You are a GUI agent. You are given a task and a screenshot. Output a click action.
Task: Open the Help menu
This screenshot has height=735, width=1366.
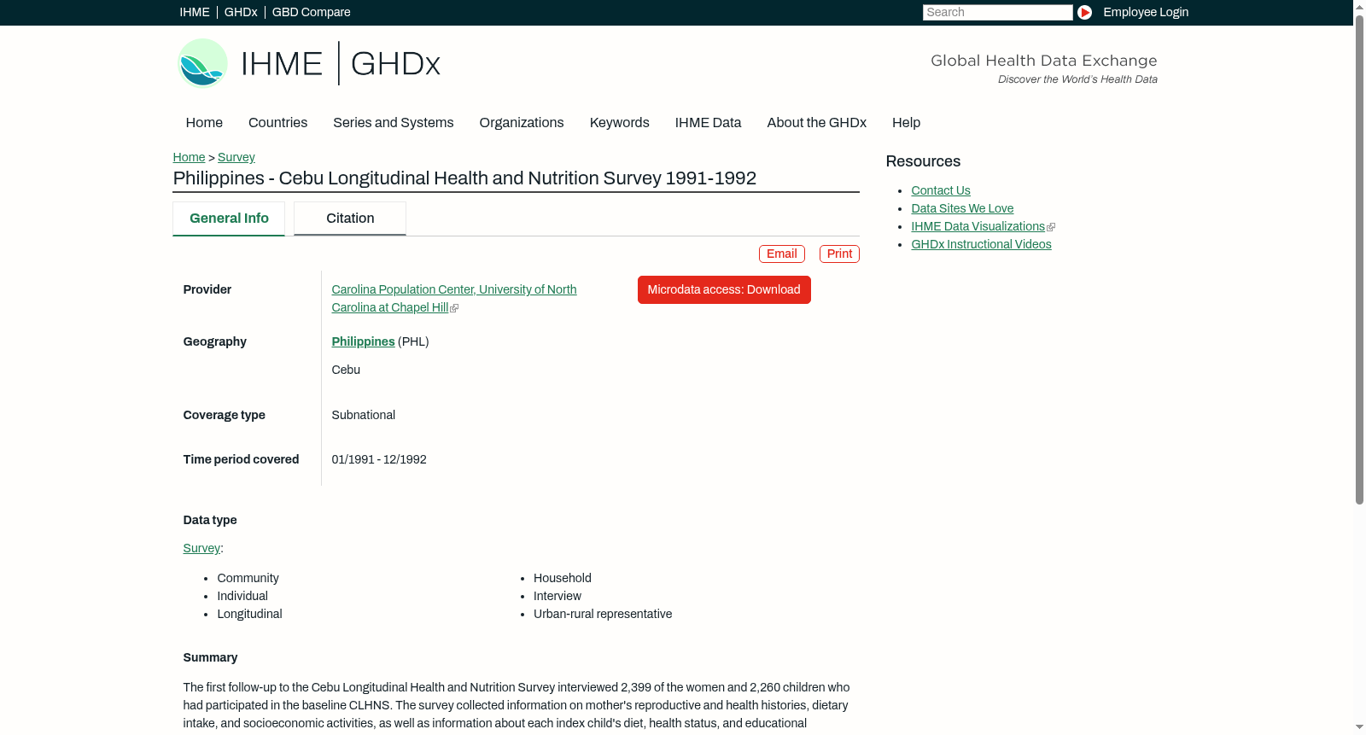pyautogui.click(x=907, y=123)
